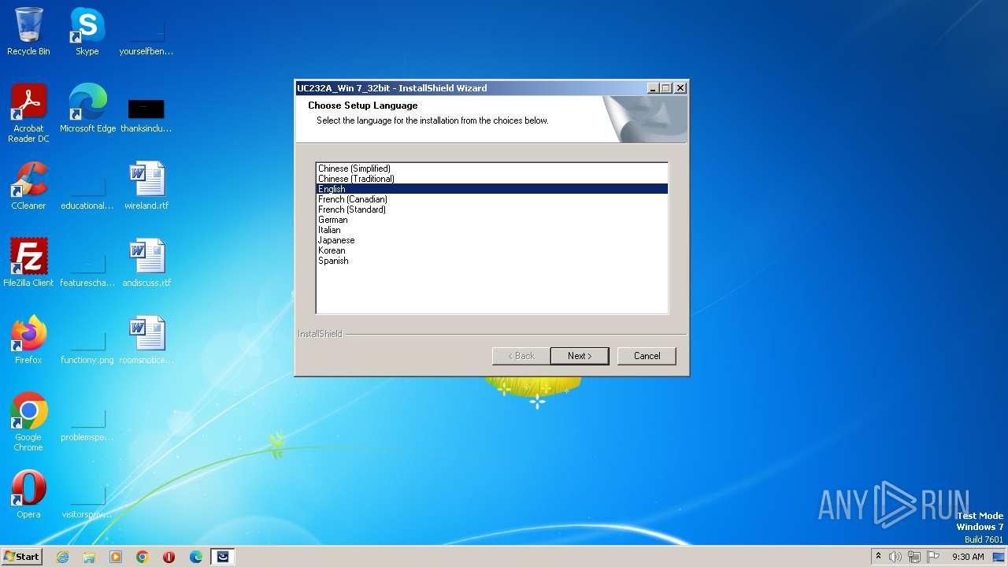Switch to the InstallShield taskbar item
The image size is (1008, 567).
point(223,557)
